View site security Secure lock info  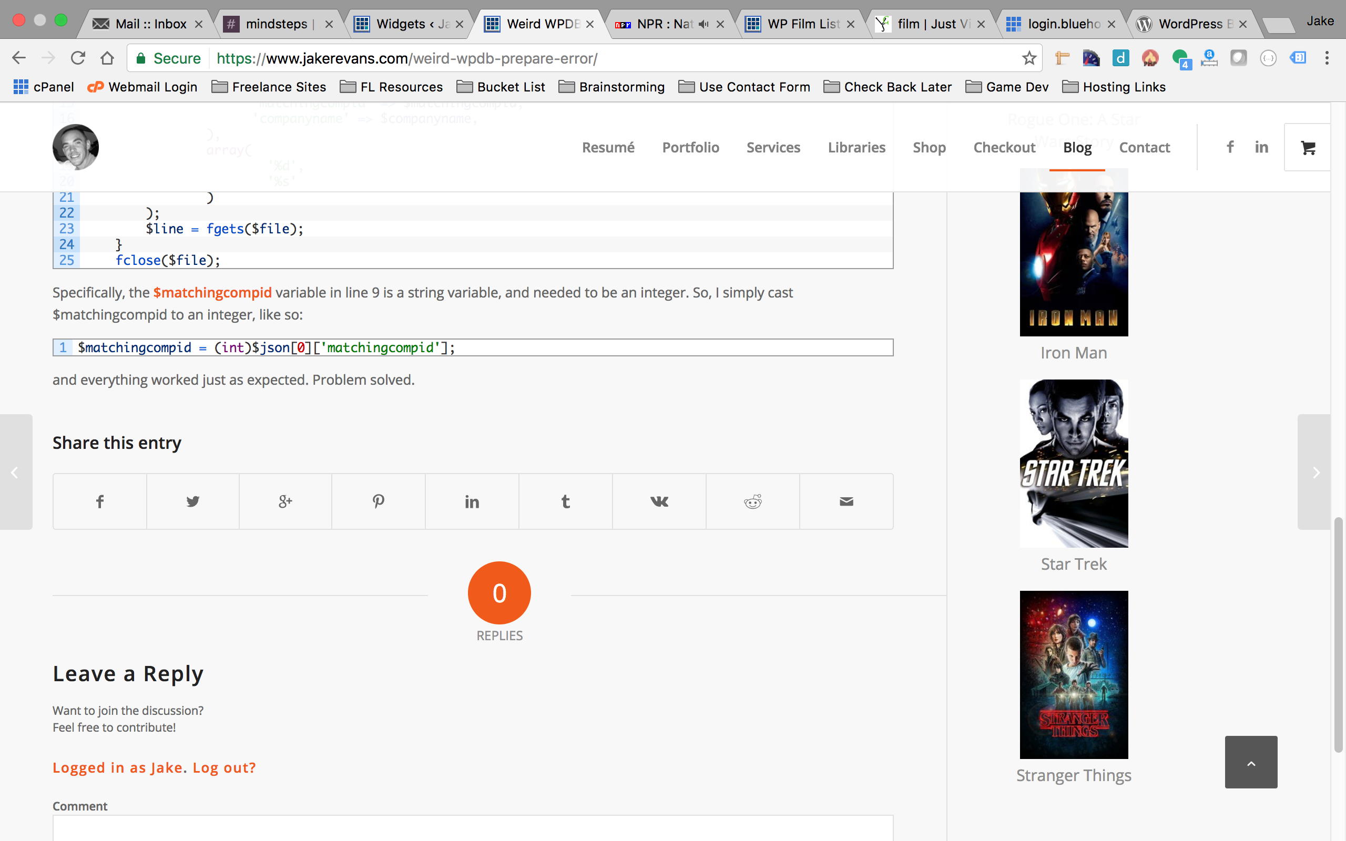tap(169, 58)
